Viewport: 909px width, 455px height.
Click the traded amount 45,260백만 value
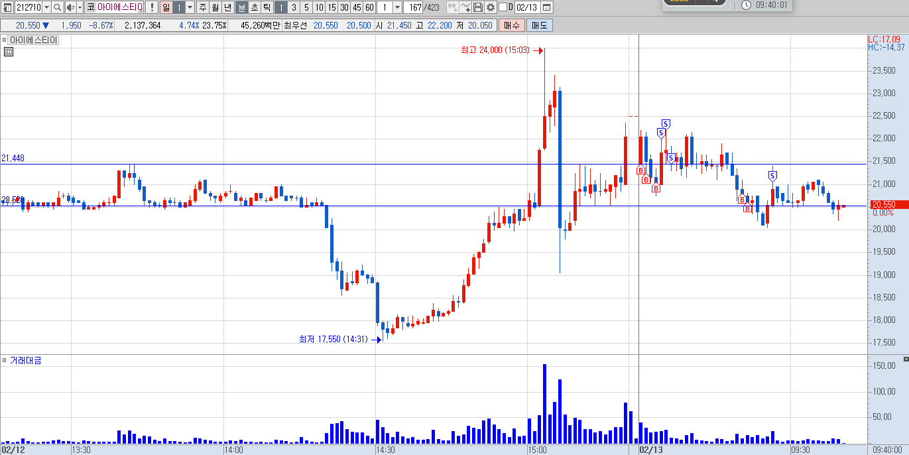click(261, 25)
